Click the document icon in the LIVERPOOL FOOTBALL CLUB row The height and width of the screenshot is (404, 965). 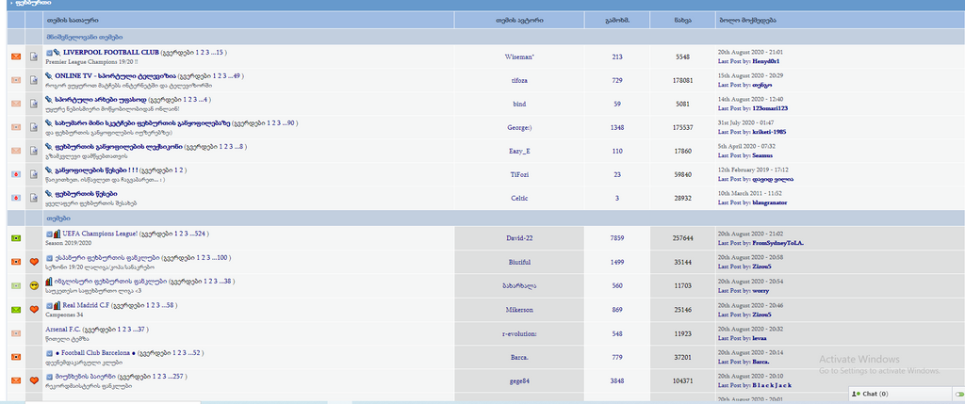[x=35, y=57]
